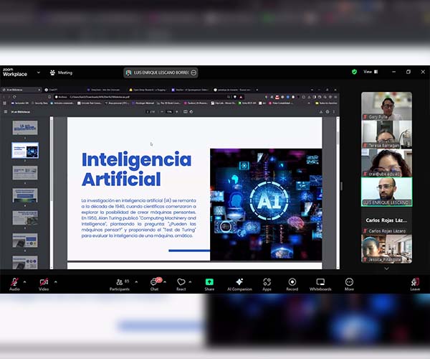The height and width of the screenshot is (359, 430).
Task: Unmute the microphone using the Audio button
Action: pyautogui.click(x=14, y=284)
